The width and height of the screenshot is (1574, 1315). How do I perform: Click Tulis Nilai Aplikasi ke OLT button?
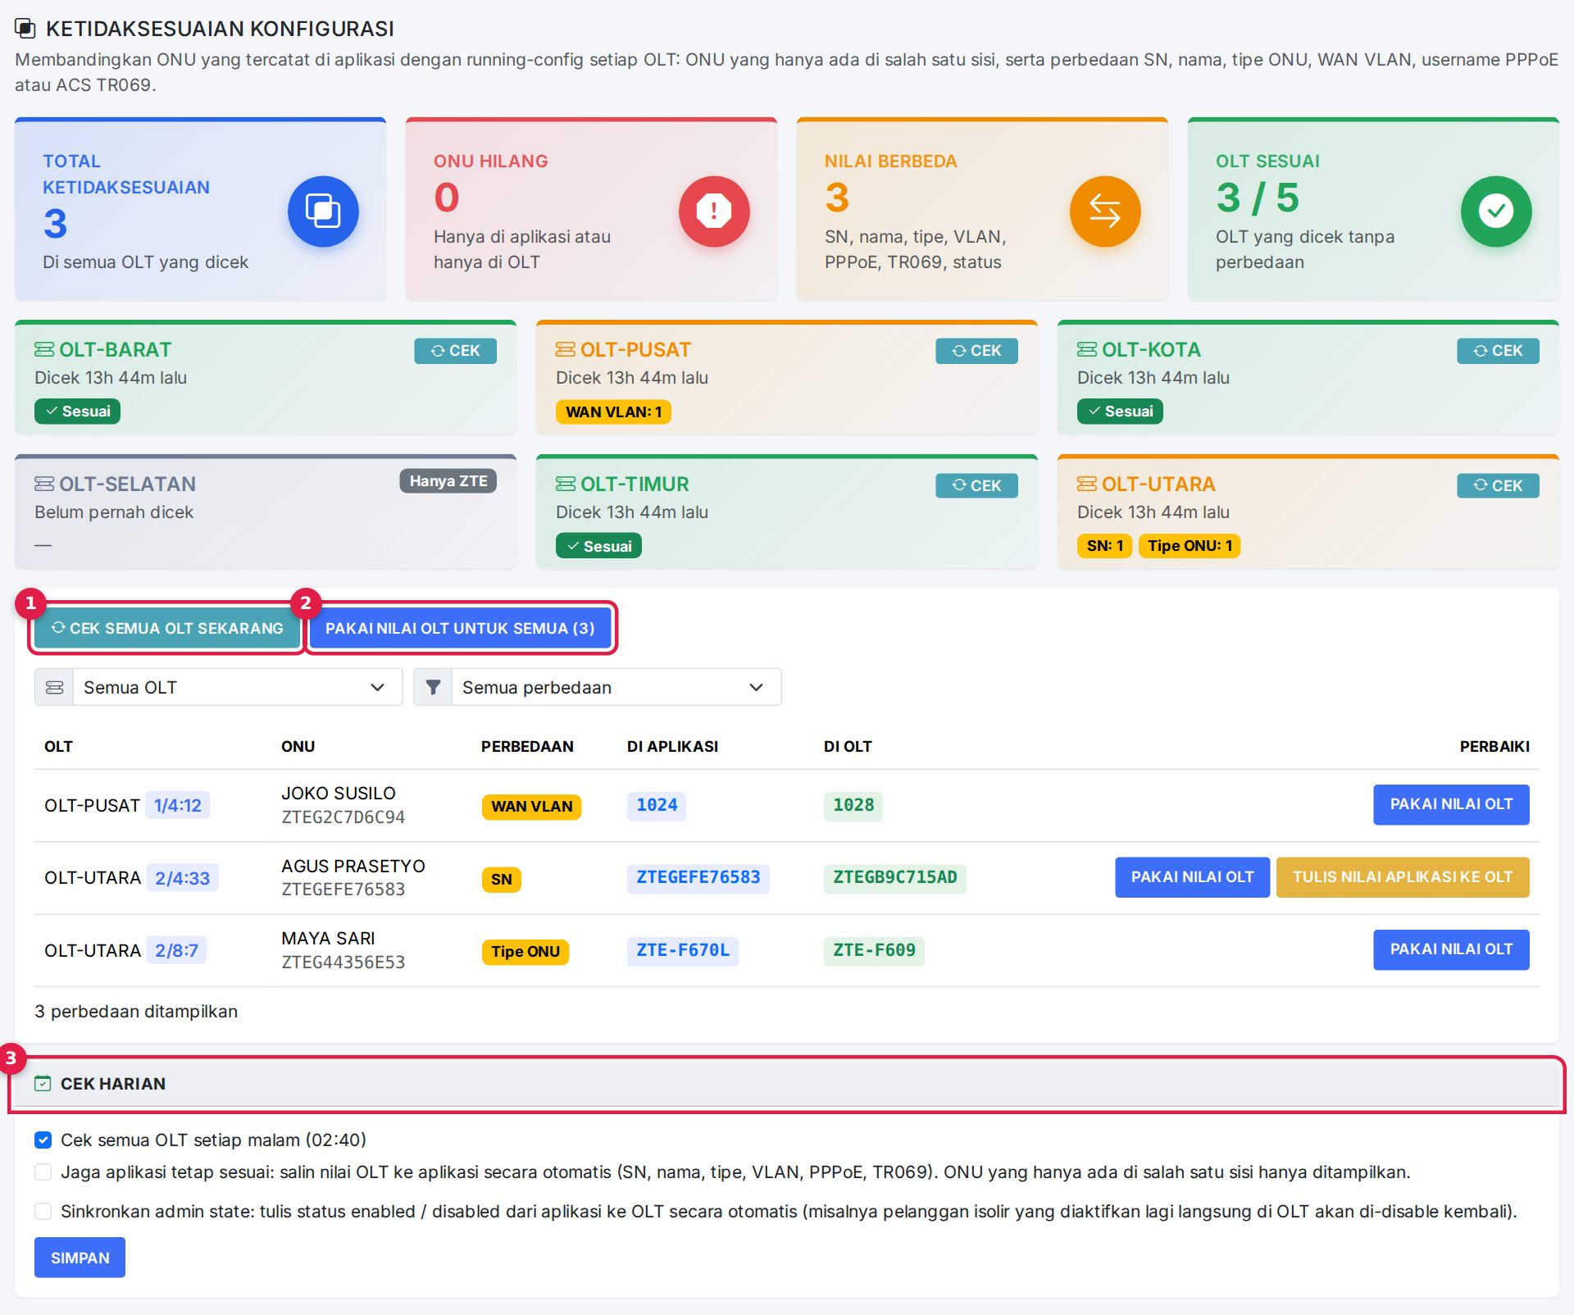[1403, 877]
